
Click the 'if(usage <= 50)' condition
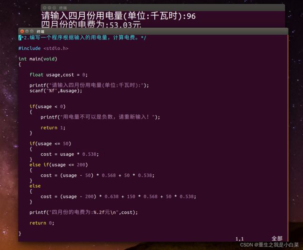pyautogui.click(x=50, y=144)
